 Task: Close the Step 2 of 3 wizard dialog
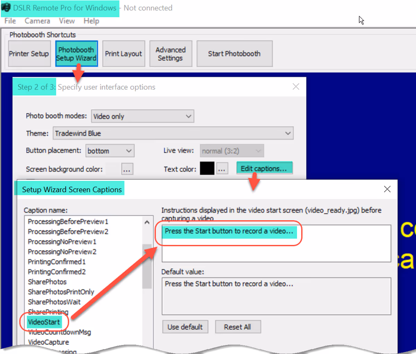click(x=296, y=87)
